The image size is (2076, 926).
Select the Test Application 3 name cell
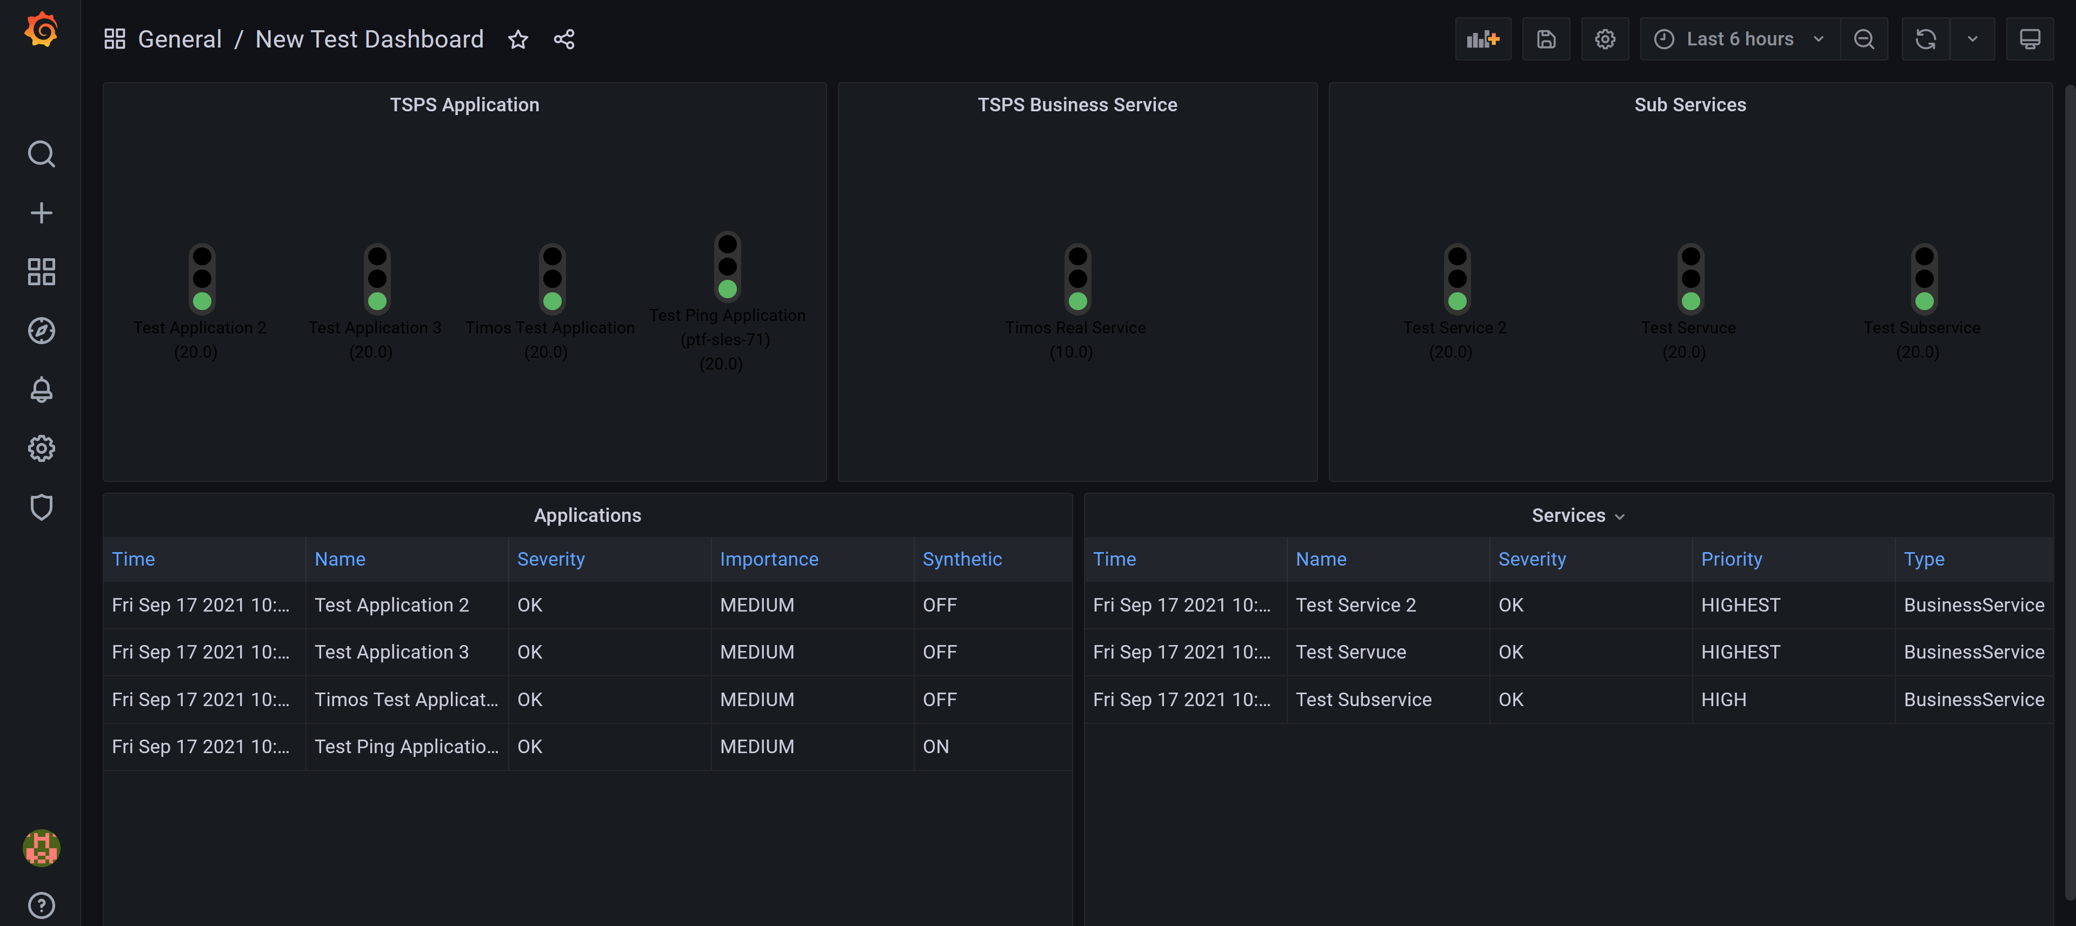pyautogui.click(x=407, y=652)
